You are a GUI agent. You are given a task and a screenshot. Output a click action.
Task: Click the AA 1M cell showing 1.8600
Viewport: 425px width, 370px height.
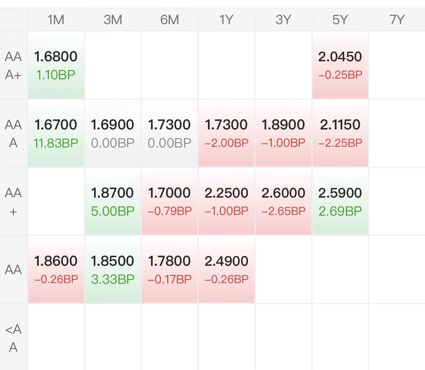(56, 269)
